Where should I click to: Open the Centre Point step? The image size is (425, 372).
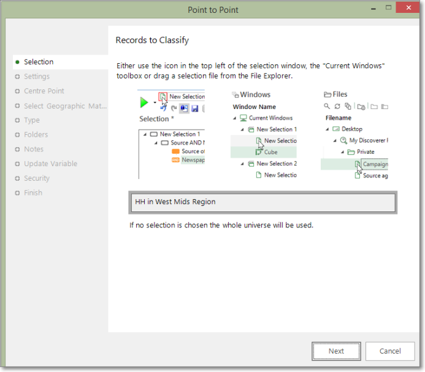click(44, 91)
